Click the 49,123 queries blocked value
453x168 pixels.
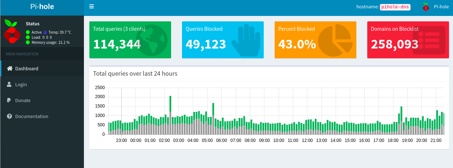pyautogui.click(x=206, y=44)
